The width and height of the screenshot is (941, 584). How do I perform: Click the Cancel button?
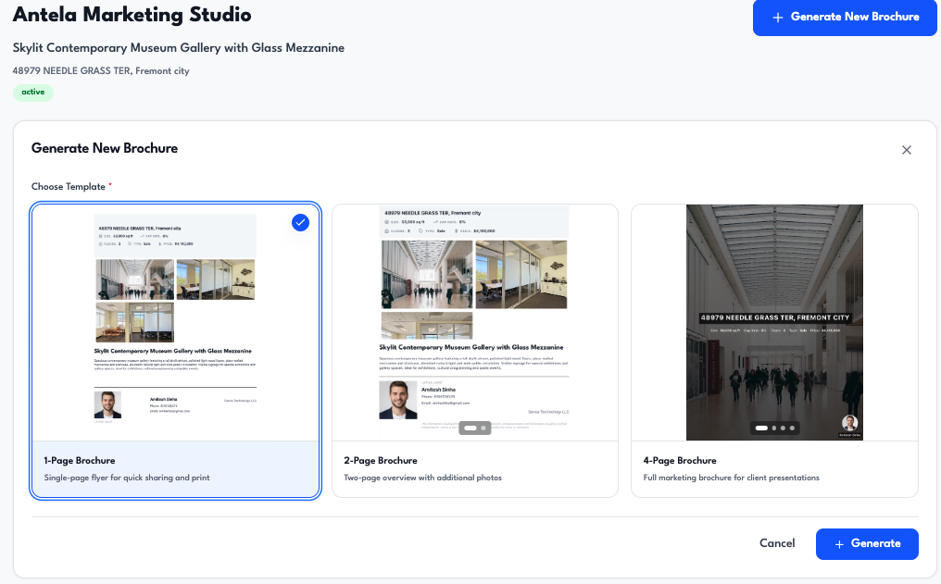777,543
